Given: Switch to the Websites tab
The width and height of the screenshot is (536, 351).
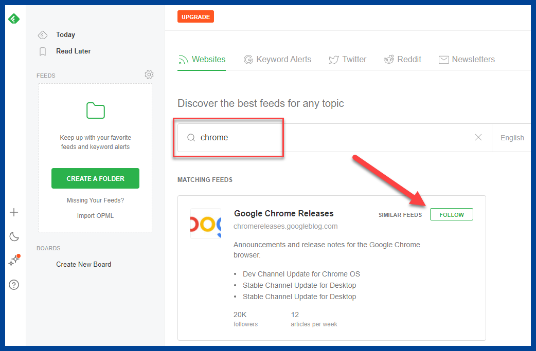Looking at the screenshot, I should point(202,60).
